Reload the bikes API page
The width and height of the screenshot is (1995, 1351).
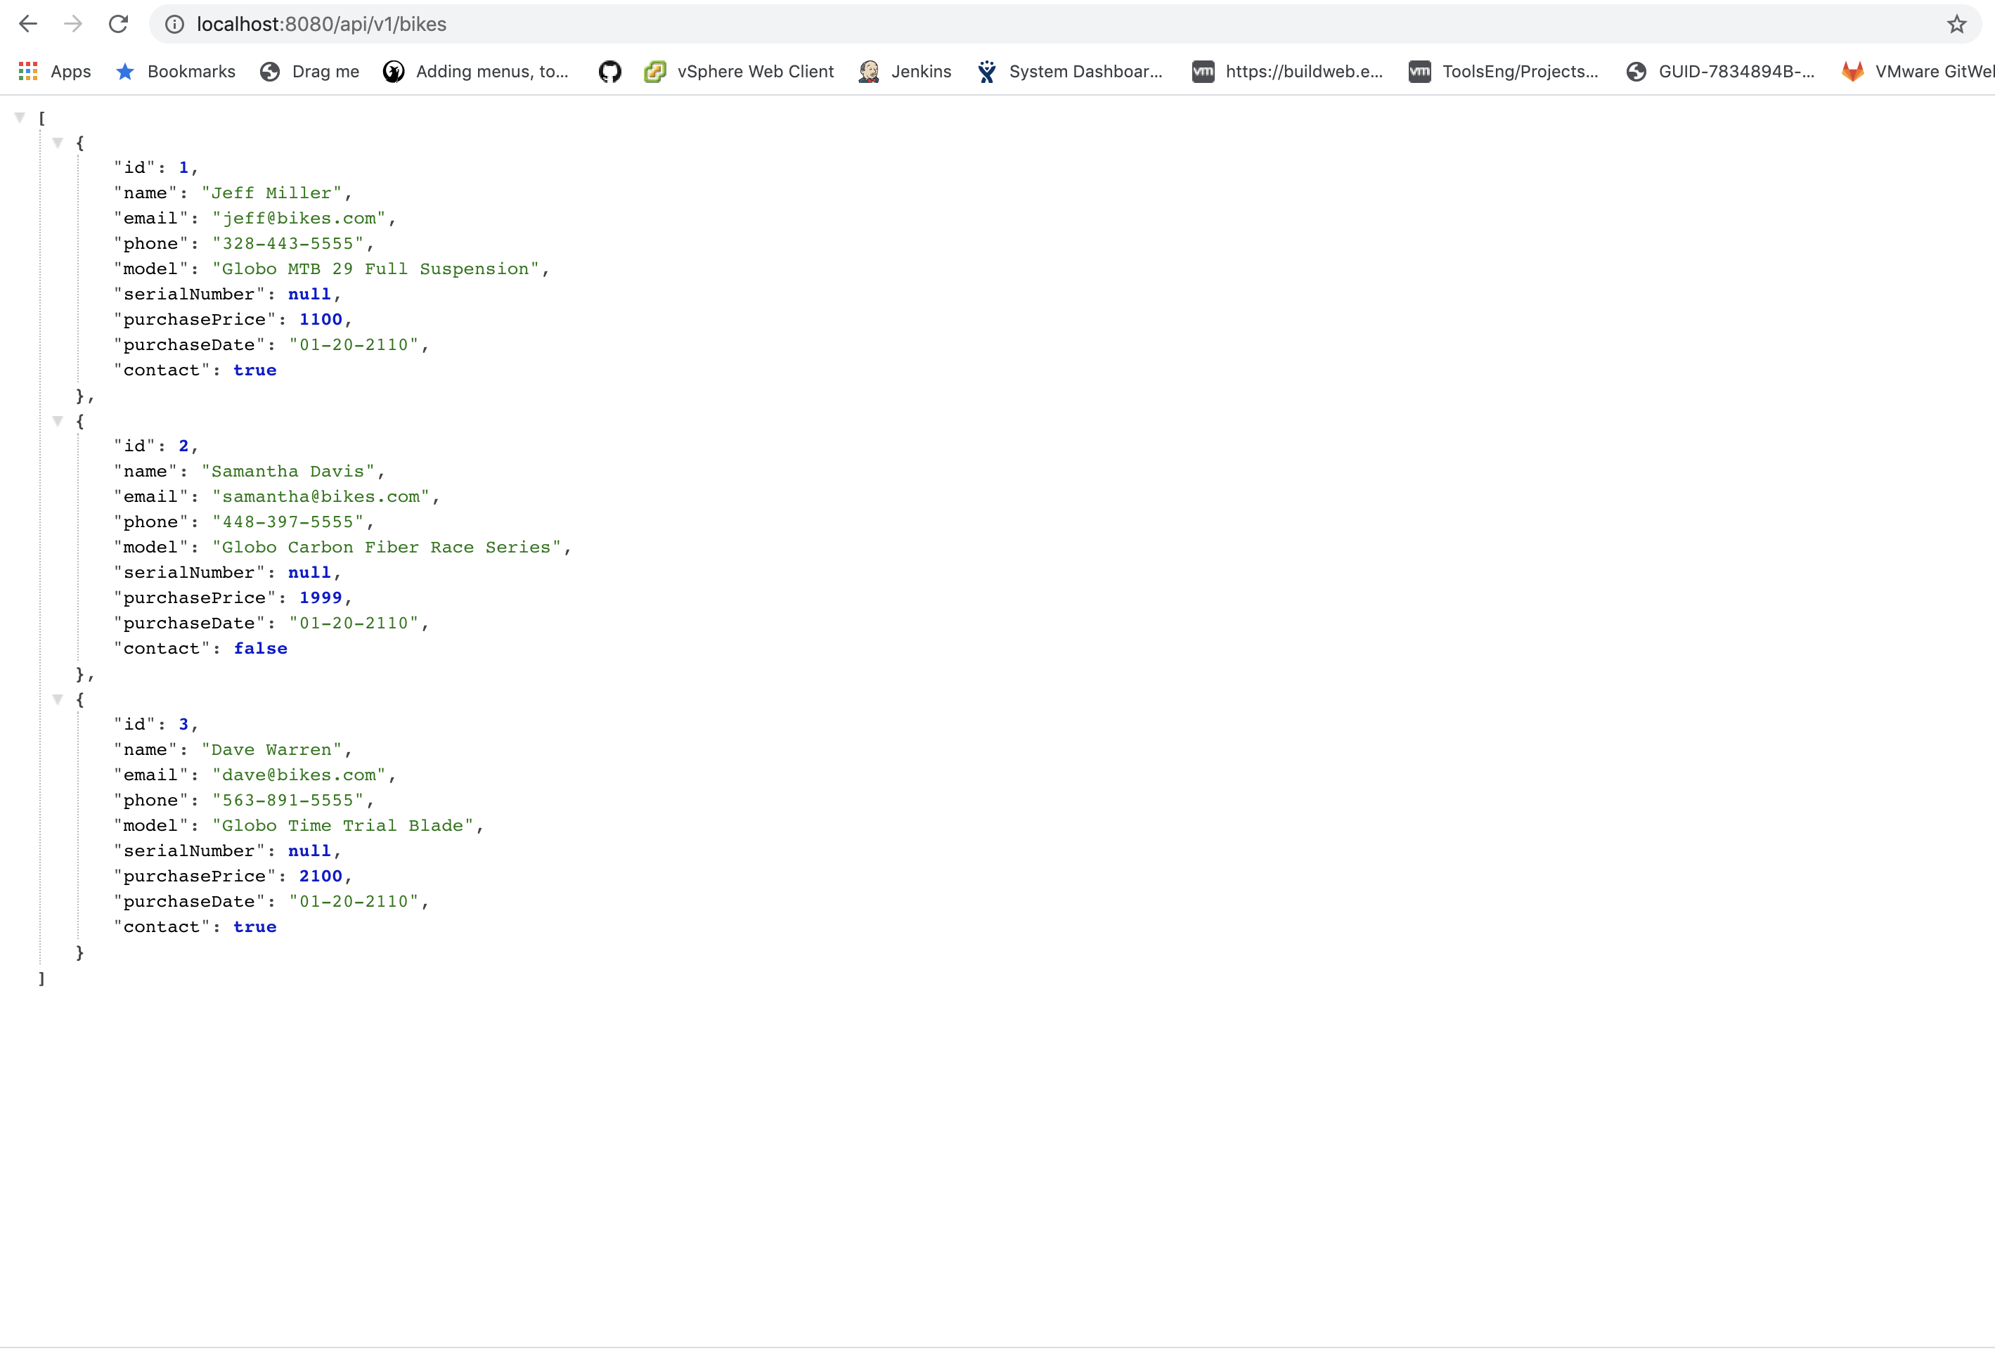(119, 24)
